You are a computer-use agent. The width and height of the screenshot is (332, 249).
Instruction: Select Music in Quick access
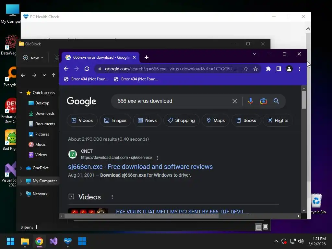point(37,145)
